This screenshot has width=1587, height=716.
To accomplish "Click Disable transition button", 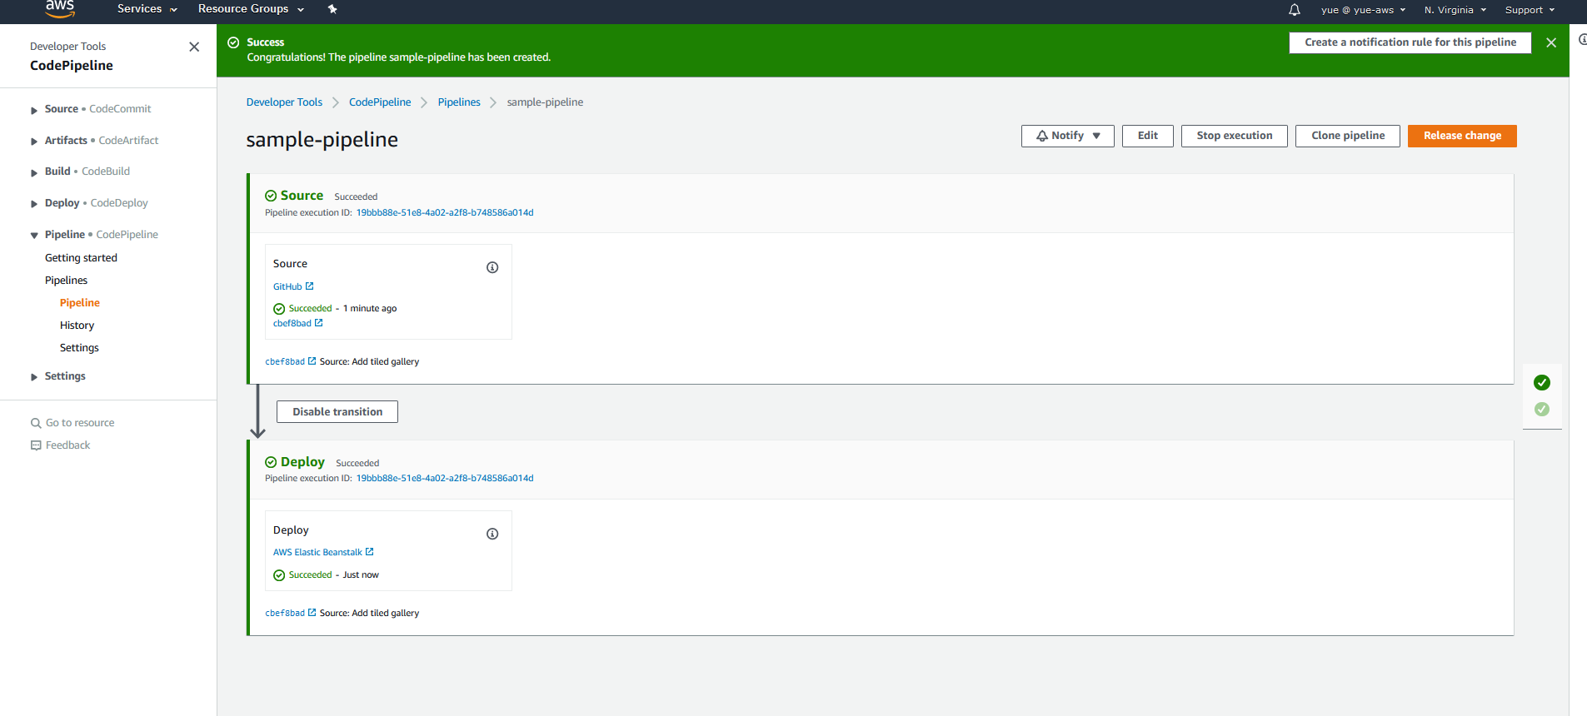I will (337, 412).
